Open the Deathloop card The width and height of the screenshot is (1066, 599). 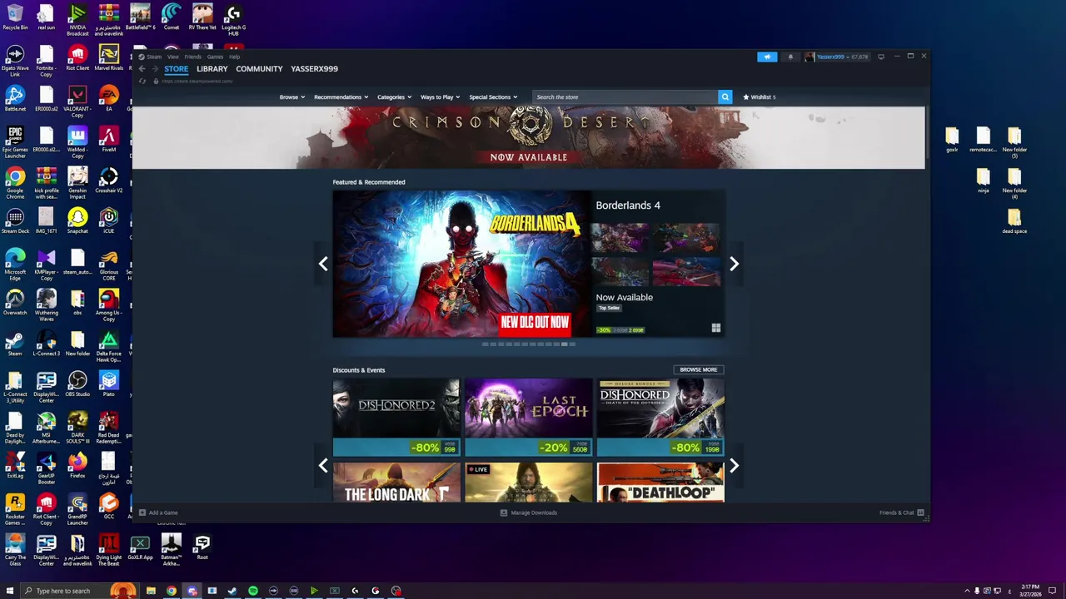(660, 483)
